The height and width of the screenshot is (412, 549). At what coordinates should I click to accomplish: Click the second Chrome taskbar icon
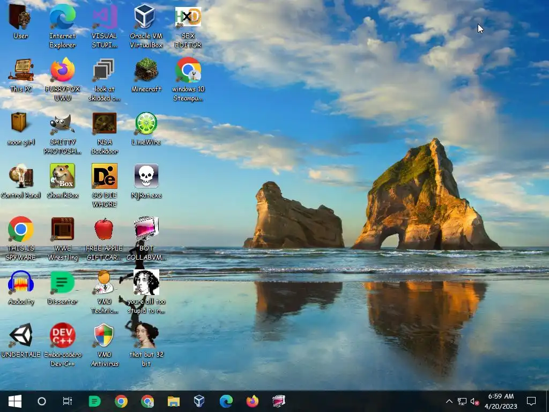coord(147,401)
